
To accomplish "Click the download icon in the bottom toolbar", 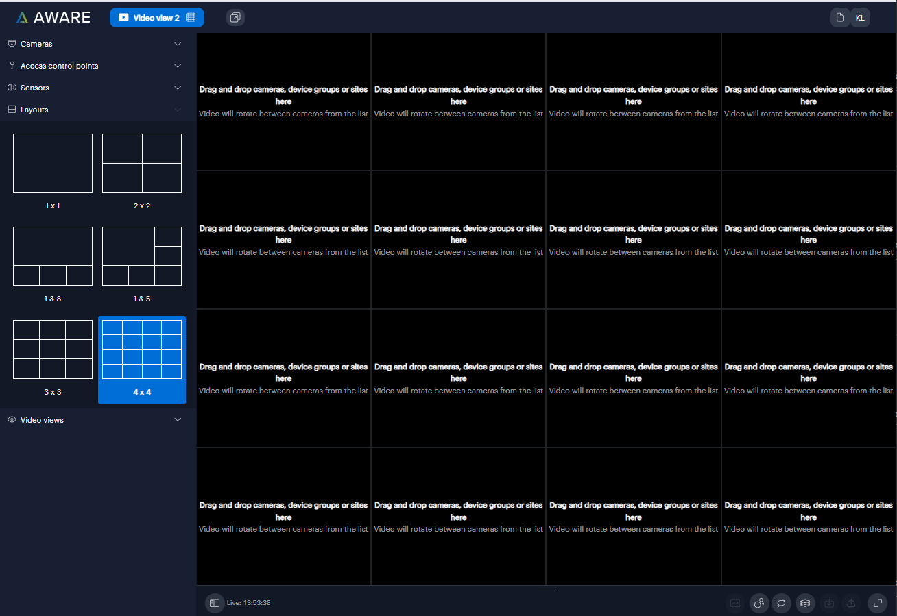I will [829, 603].
